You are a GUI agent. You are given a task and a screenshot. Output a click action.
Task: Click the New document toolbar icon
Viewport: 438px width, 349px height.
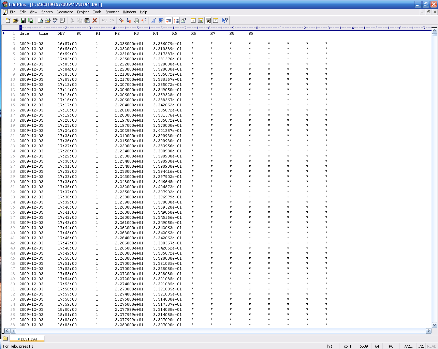[8, 20]
